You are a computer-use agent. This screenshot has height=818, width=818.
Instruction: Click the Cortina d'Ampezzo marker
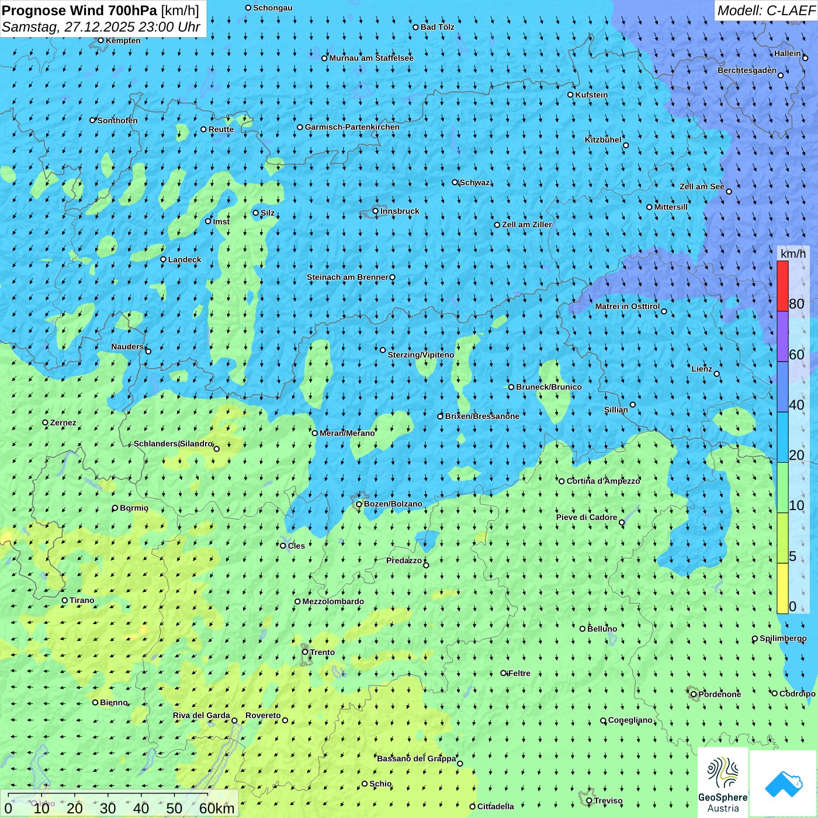click(x=562, y=481)
